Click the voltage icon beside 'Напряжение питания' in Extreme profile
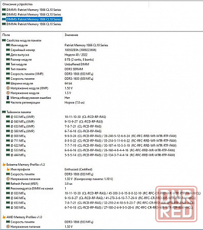This screenshot has width=203, height=230. click(x=8, y=179)
